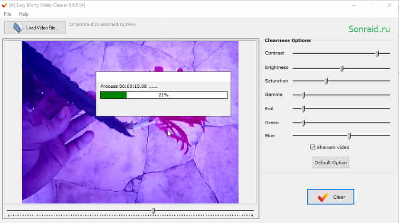Click the Red slider handle
399x223 pixels.
click(304, 109)
